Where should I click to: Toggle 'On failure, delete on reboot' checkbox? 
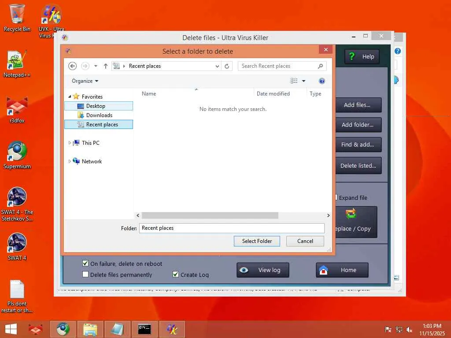[85, 263]
